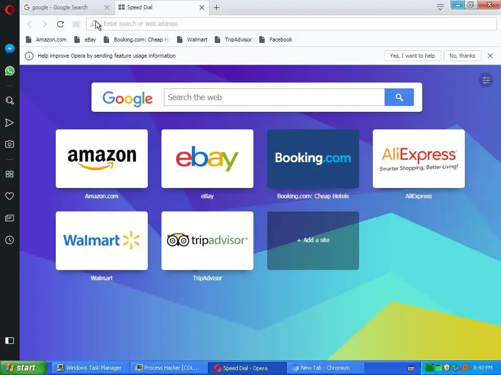Switch to New Tab - Chromium taskbar item
The image size is (501, 375).
[x=325, y=368]
